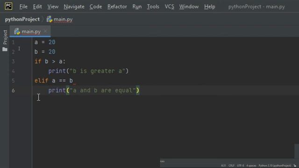
Task: Open the Refactor menu
Action: point(117,7)
